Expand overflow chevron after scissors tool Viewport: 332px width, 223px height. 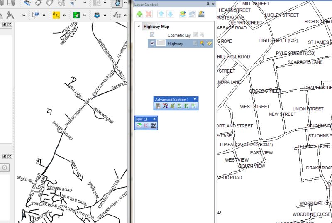[x=24, y=15]
